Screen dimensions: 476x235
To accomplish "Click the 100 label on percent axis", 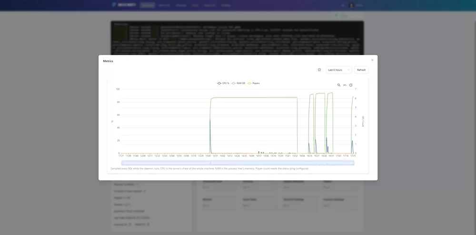I will 118,89.
